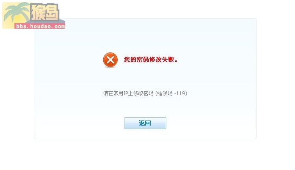Image resolution: width=295 pixels, height=170 pixels.
Task: Click the palm tree in the watermark logo
Action: pos(15,12)
